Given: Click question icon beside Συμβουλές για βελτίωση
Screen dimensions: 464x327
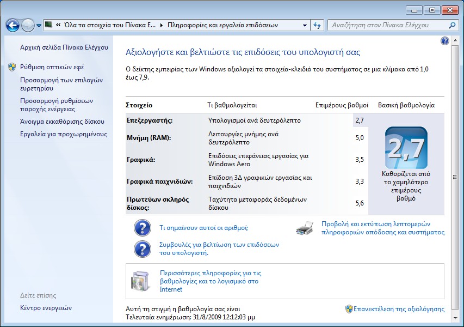Looking at the screenshot, I should [143, 249].
